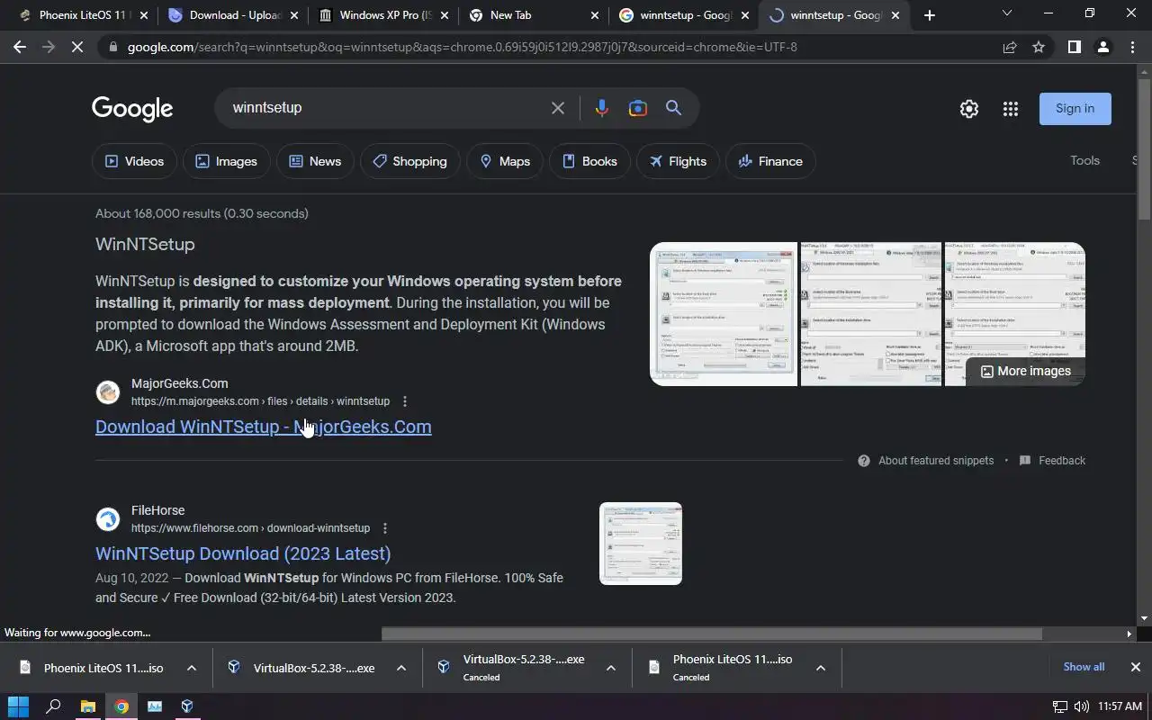Open the Phoenix LiteOS 11 iso download
Viewport: 1152px width, 720px height.
[x=103, y=668]
